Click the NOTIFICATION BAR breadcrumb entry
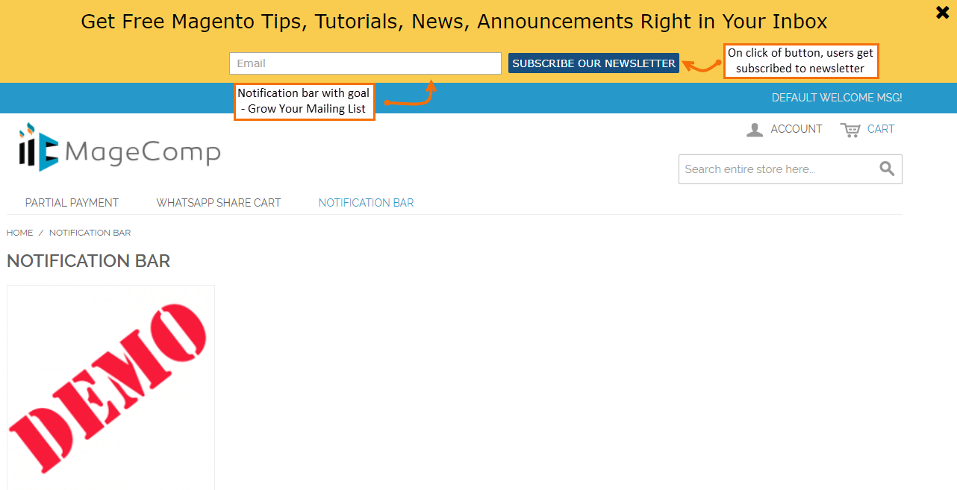This screenshot has width=957, height=490. pos(90,232)
